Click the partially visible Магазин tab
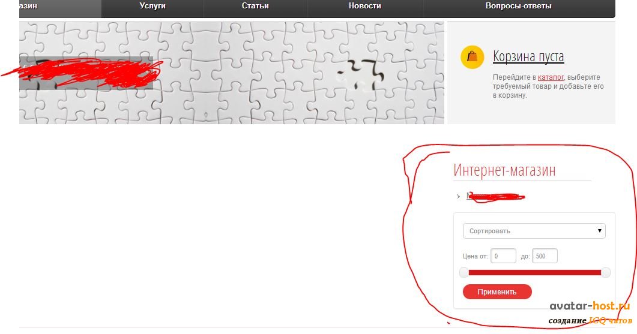 [x=60, y=6]
